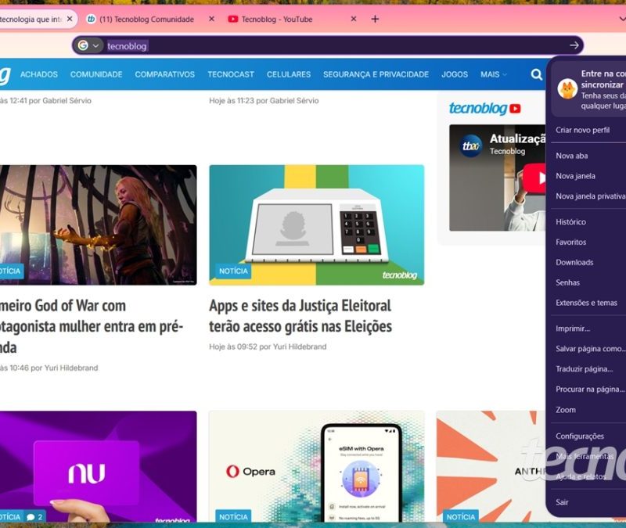The image size is (626, 528).
Task: Choose Traduzir página...
Action: 584,368
